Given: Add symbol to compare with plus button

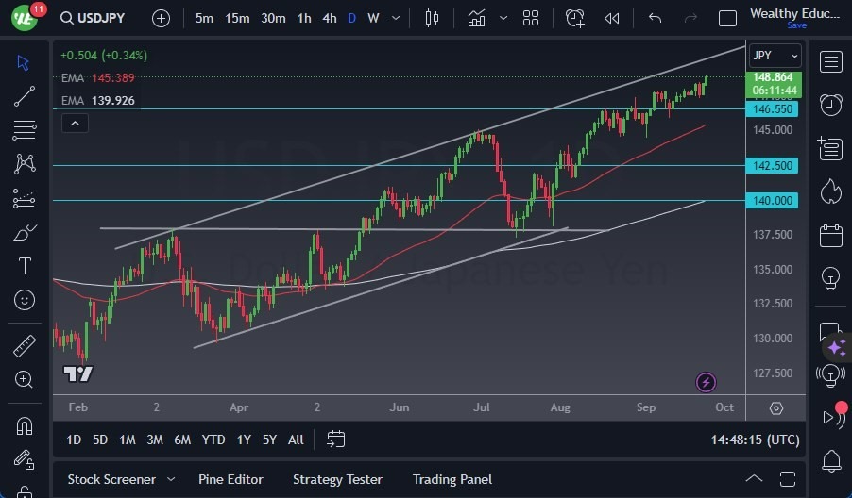Looking at the screenshot, I should pos(161,19).
